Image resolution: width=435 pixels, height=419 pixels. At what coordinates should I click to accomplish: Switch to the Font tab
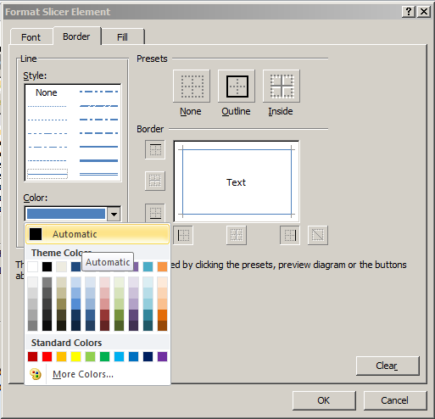31,37
